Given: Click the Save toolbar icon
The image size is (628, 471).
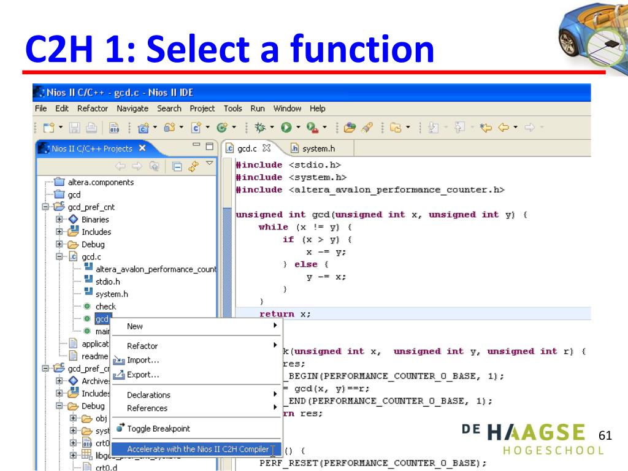Looking at the screenshot, I should click(74, 128).
